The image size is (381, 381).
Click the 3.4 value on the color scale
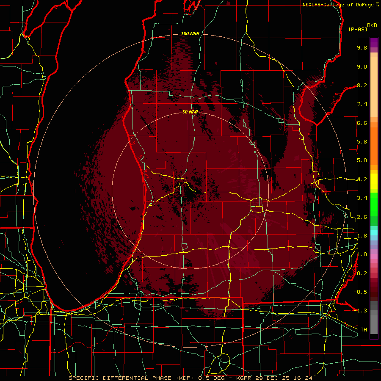362,198
